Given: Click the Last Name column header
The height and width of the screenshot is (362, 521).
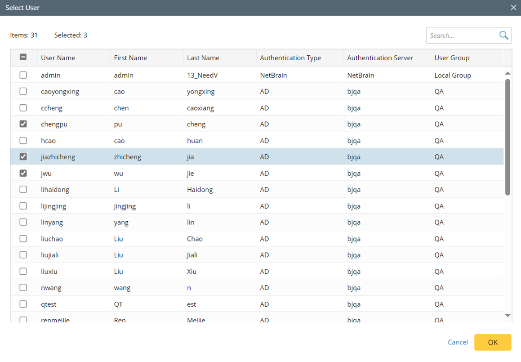Looking at the screenshot, I should pyautogui.click(x=203, y=58).
